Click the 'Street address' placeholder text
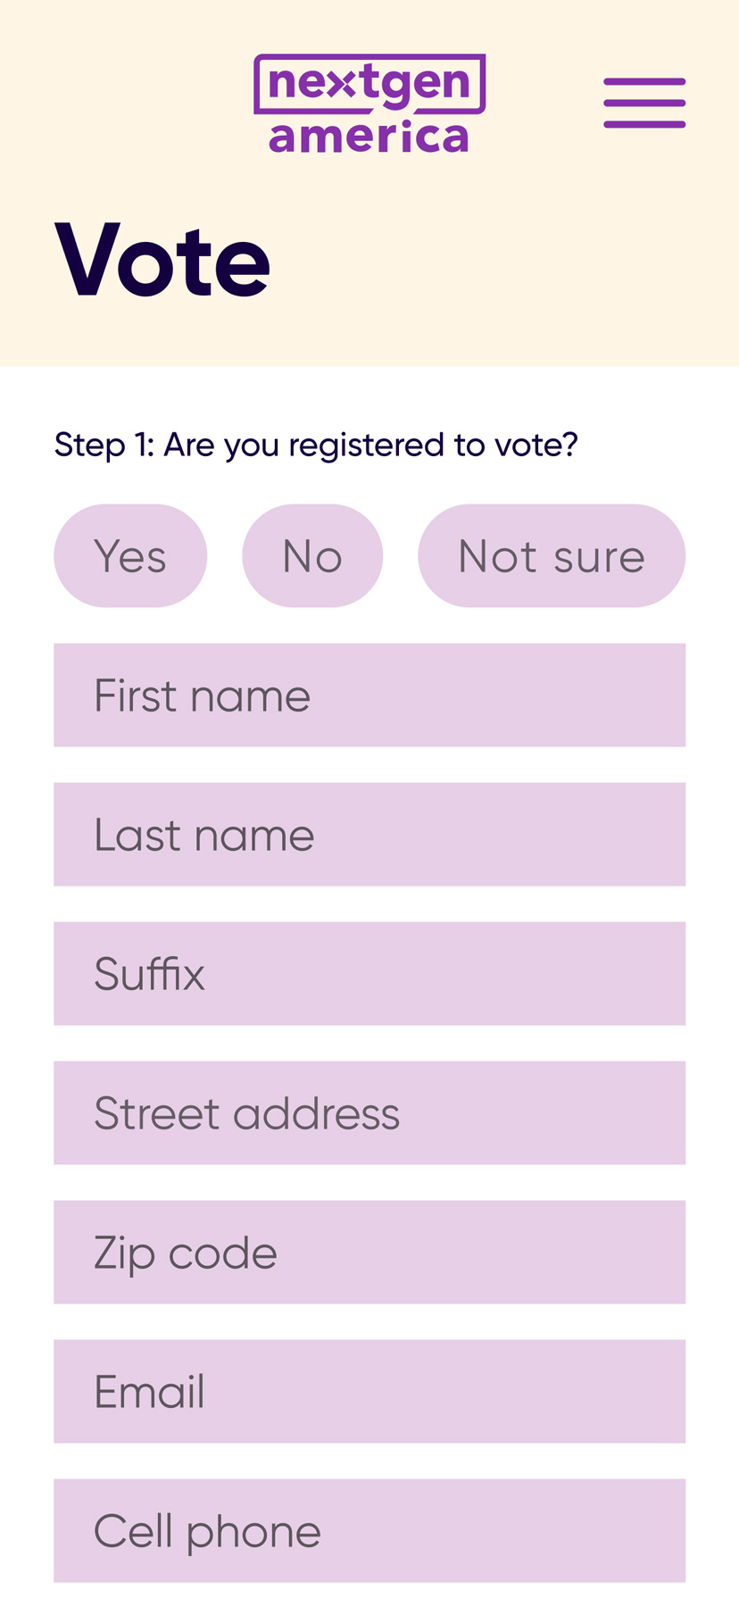 click(247, 1113)
